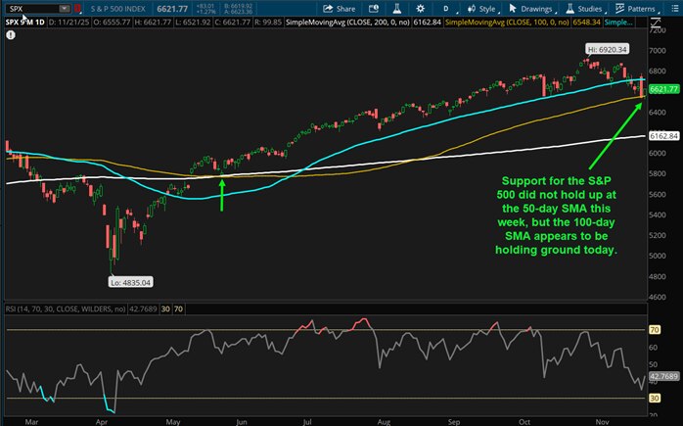Click the R: 99.85 range value
Screen dimensions: 683x426
pos(268,22)
